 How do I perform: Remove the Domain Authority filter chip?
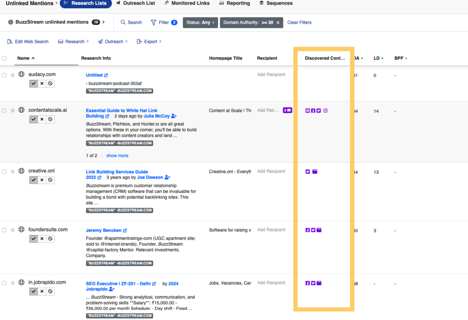point(278,22)
